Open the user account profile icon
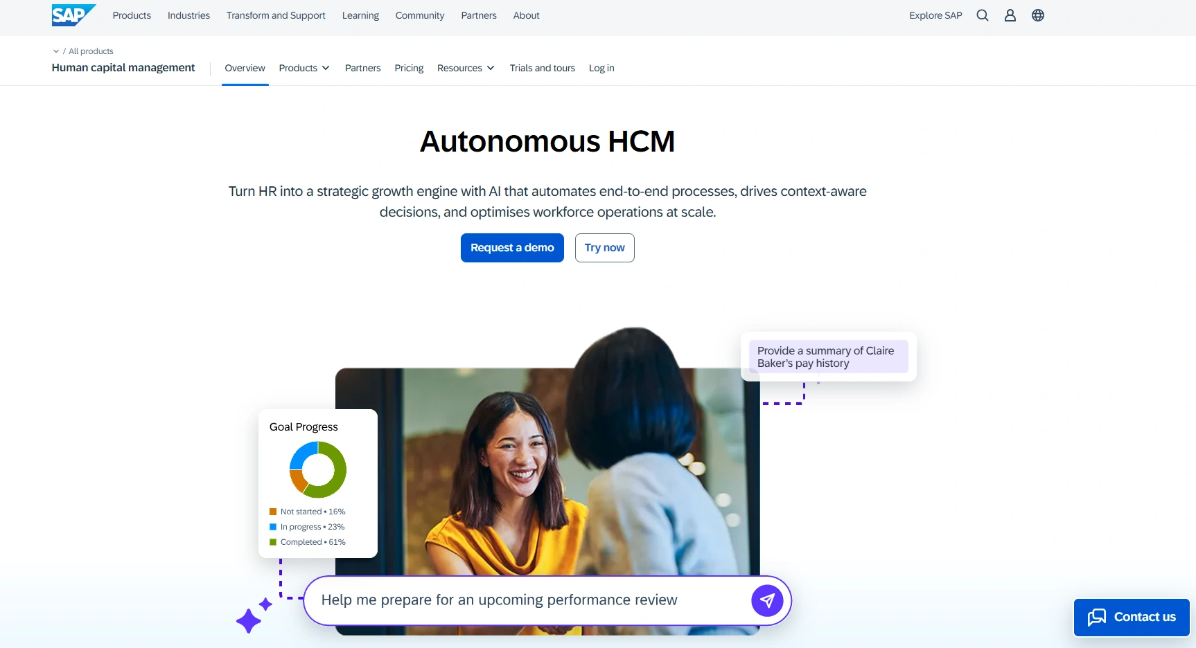The image size is (1196, 648). tap(1010, 15)
